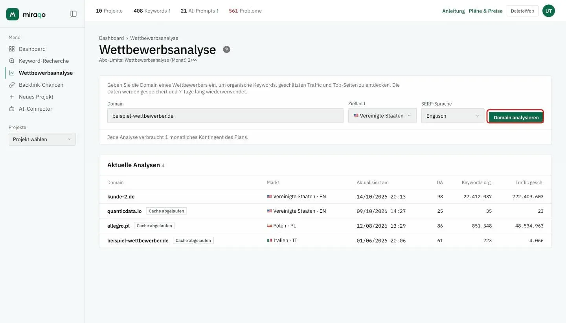Open AI-Connector in the sidebar menu
Image resolution: width=566 pixels, height=323 pixels.
(35, 109)
